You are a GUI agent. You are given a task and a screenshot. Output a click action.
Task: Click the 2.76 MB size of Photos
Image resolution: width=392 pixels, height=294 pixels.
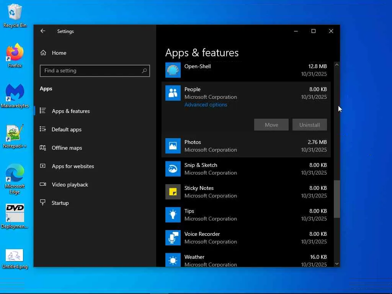[317, 142]
